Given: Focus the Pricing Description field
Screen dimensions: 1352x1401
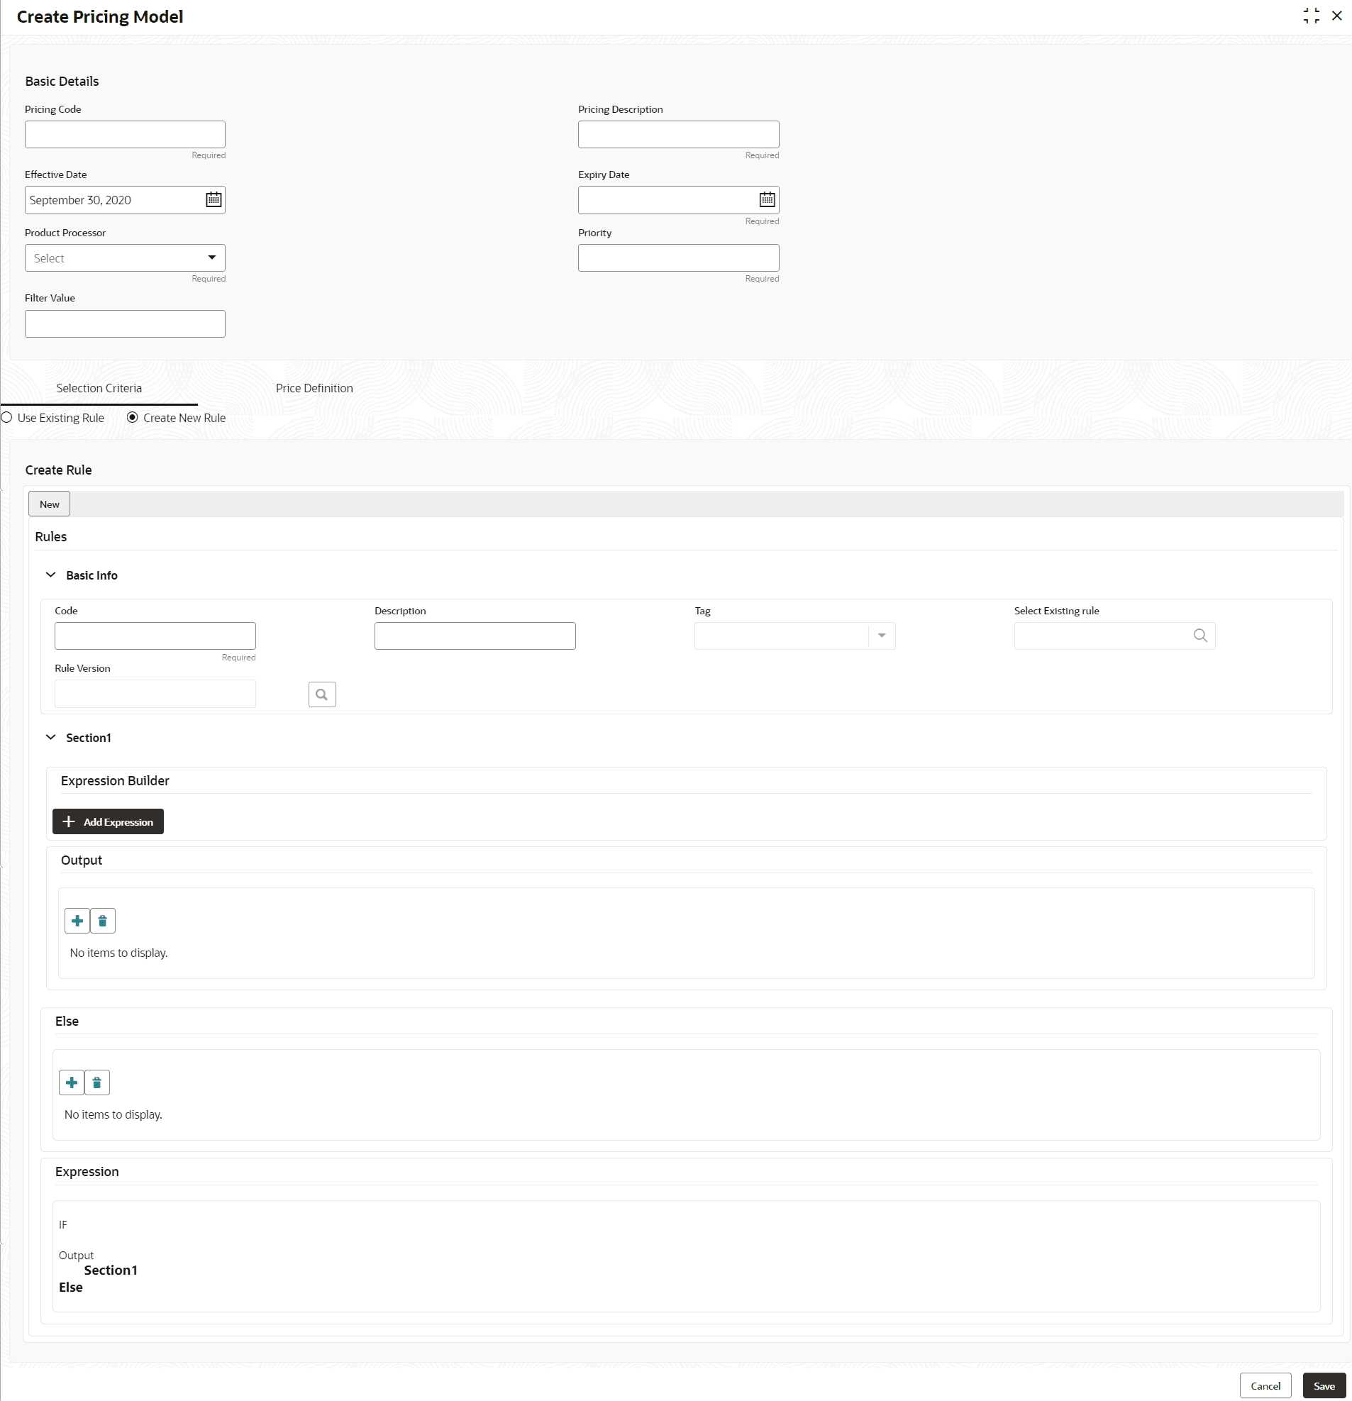Looking at the screenshot, I should (678, 134).
